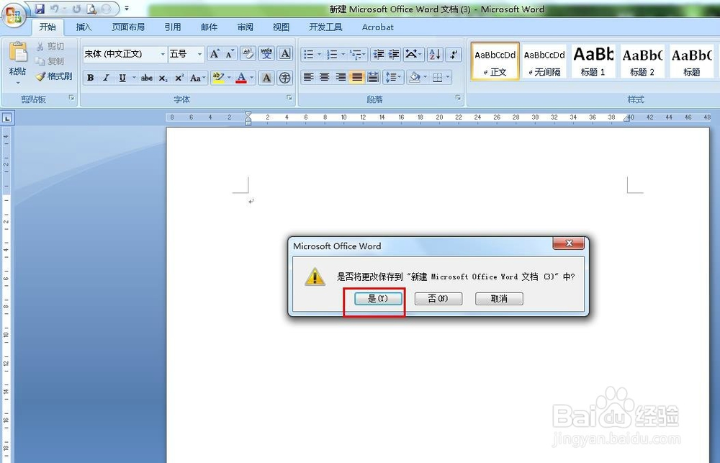The height and width of the screenshot is (463, 720).
Task: Toggle character shading (gray A)
Action: click(266, 78)
